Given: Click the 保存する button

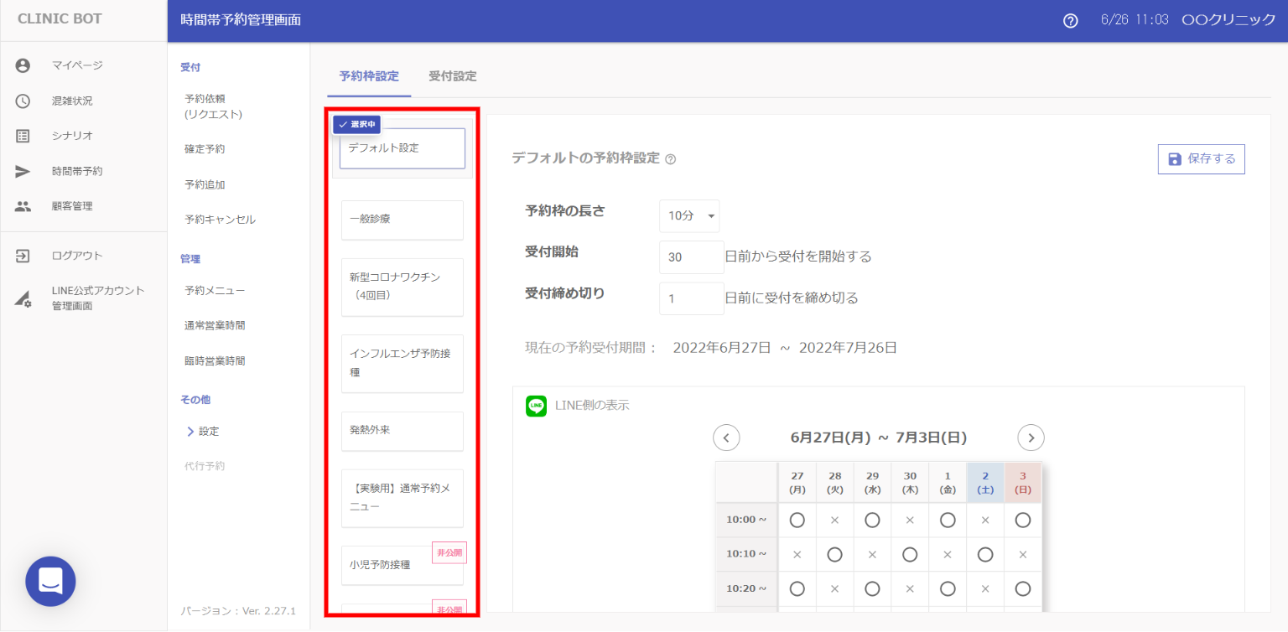Looking at the screenshot, I should pyautogui.click(x=1201, y=159).
